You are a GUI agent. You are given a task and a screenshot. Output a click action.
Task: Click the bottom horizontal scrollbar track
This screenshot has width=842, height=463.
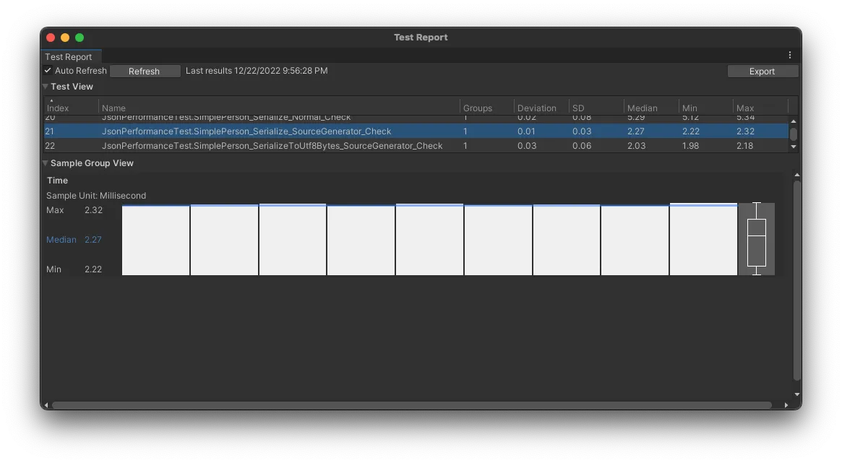point(412,405)
